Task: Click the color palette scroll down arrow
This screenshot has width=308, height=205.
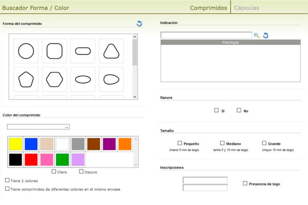Action: pyautogui.click(x=136, y=165)
